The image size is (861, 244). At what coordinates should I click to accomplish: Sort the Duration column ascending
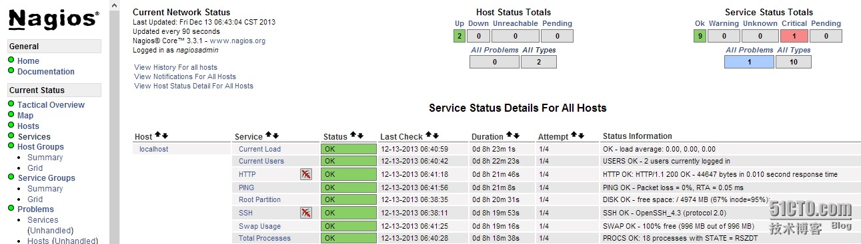coord(510,136)
